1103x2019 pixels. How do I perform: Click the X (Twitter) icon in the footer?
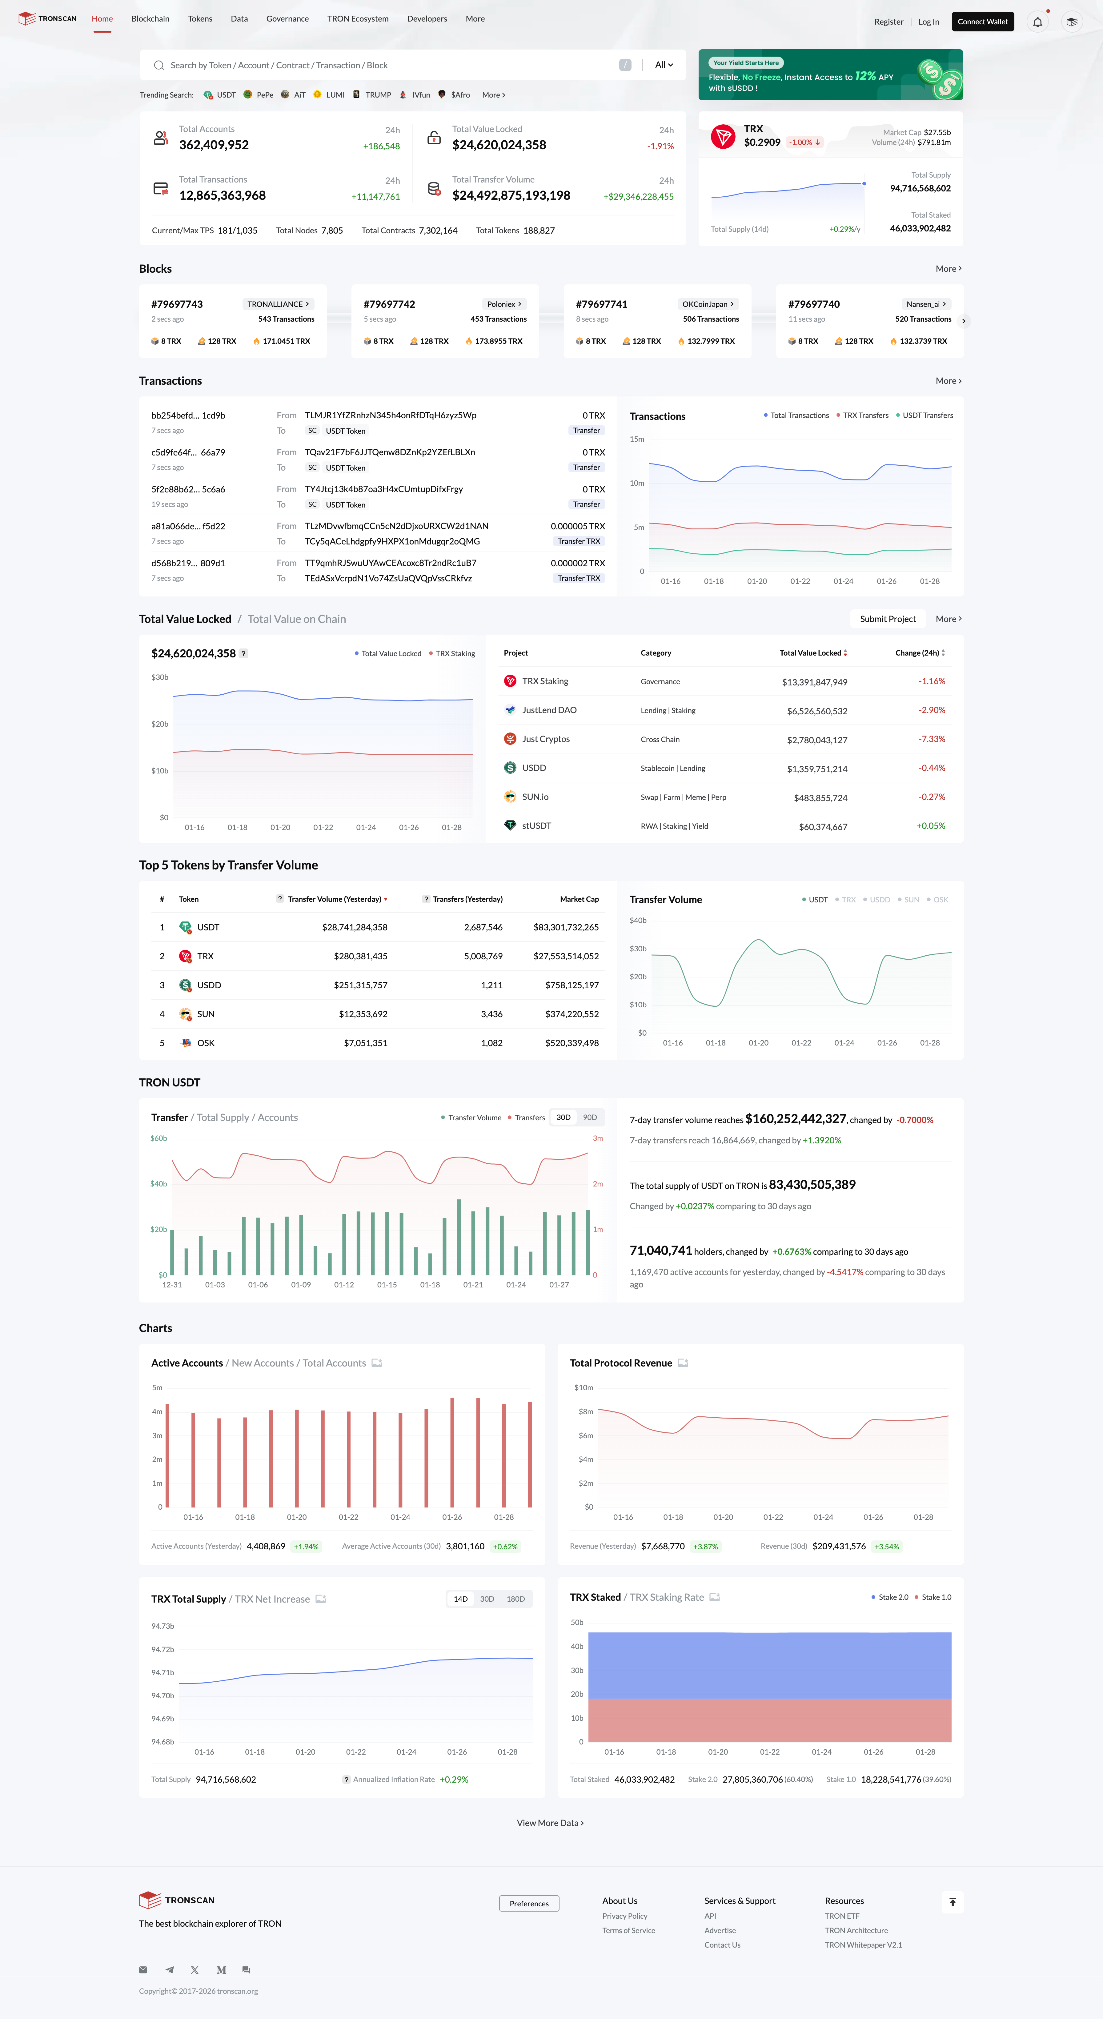pyautogui.click(x=195, y=1970)
